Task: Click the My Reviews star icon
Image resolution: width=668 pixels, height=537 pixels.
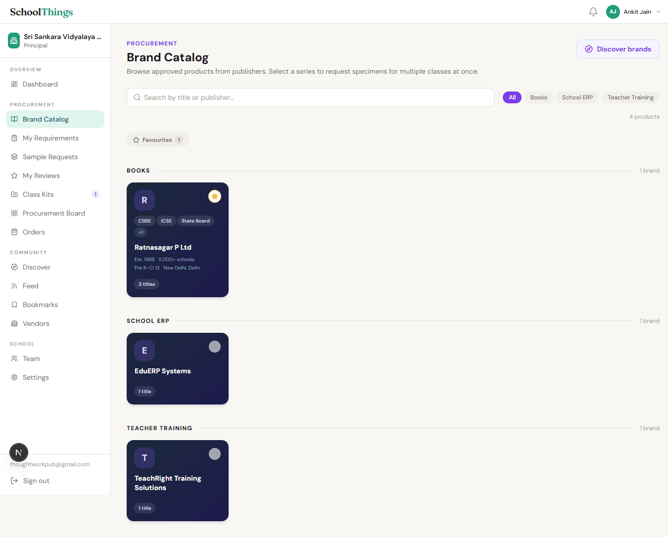Action: (14, 176)
